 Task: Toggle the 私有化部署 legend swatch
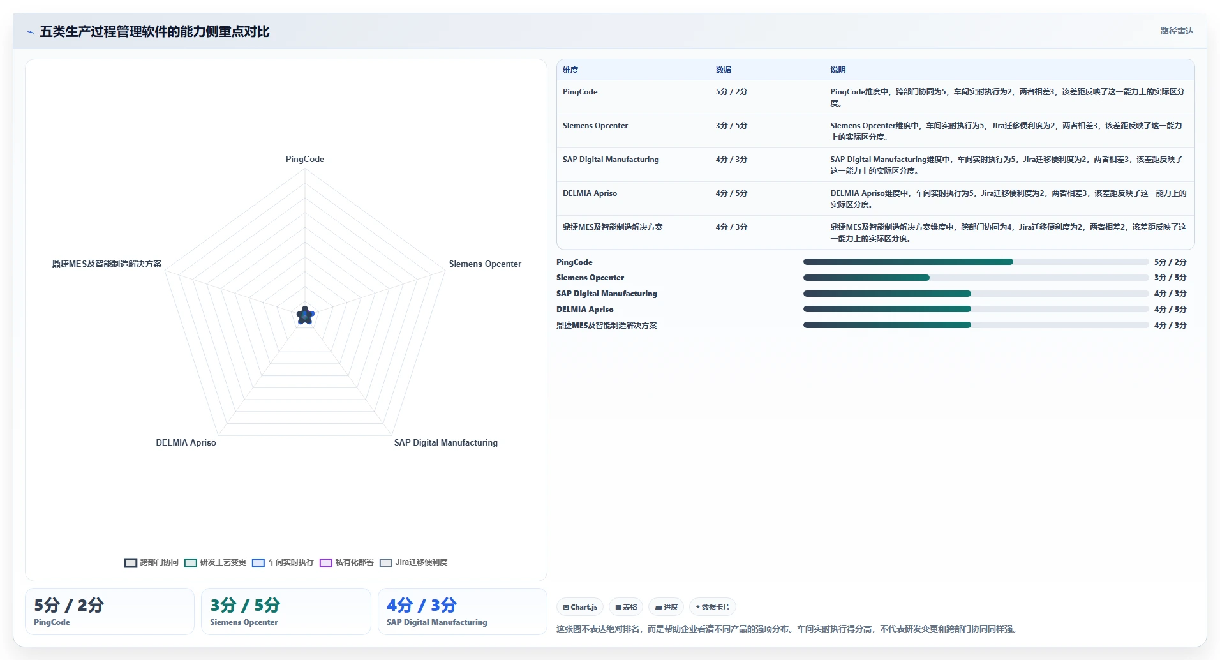tap(325, 562)
